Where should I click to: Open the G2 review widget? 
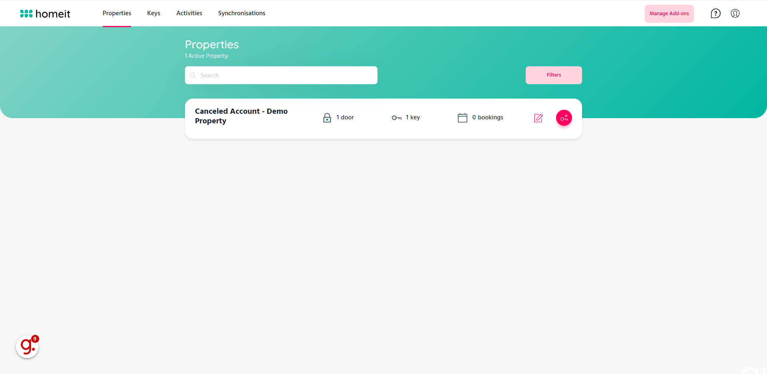click(27, 346)
